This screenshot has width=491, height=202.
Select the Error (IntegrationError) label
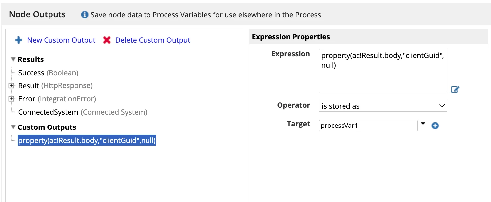click(57, 99)
